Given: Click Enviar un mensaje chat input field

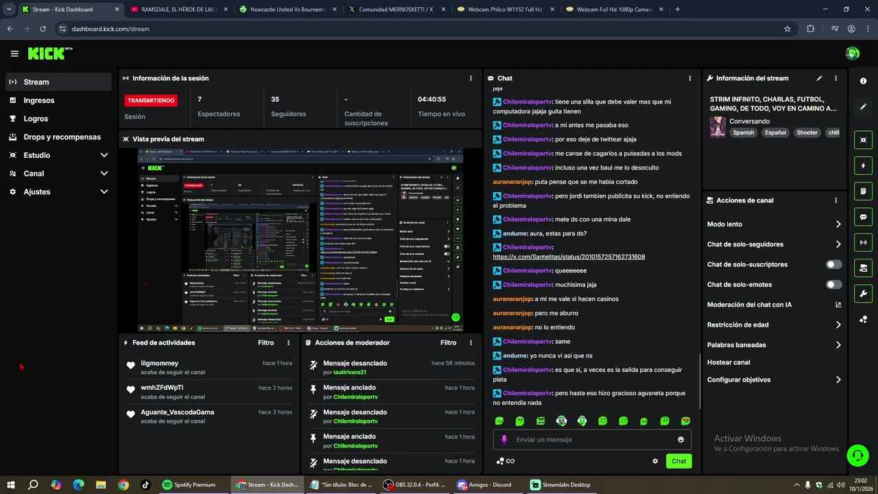Looking at the screenshot, I should tap(593, 440).
